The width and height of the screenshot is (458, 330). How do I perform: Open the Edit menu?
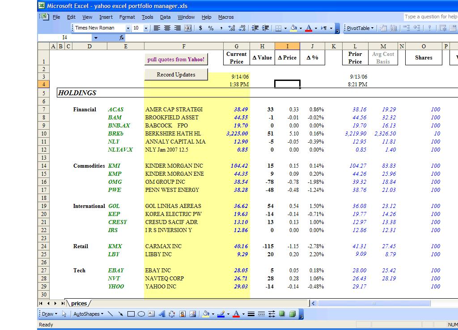point(71,17)
